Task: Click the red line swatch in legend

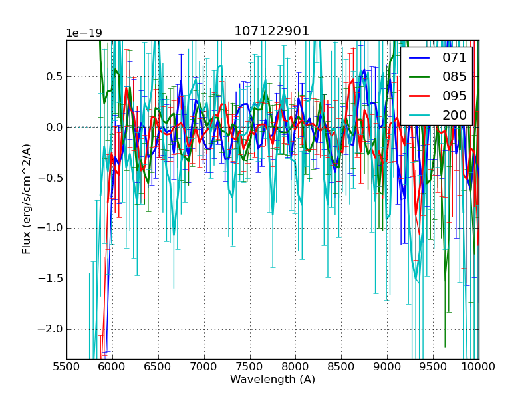Action: [420, 96]
